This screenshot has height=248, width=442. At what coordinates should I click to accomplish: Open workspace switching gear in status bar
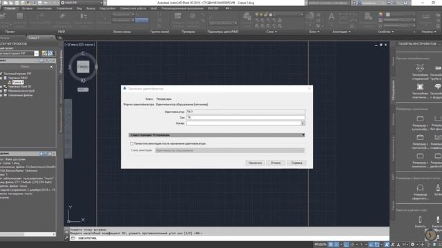click(413, 245)
